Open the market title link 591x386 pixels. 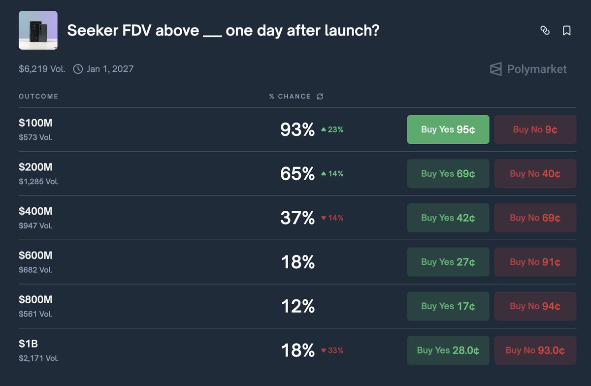tap(223, 31)
